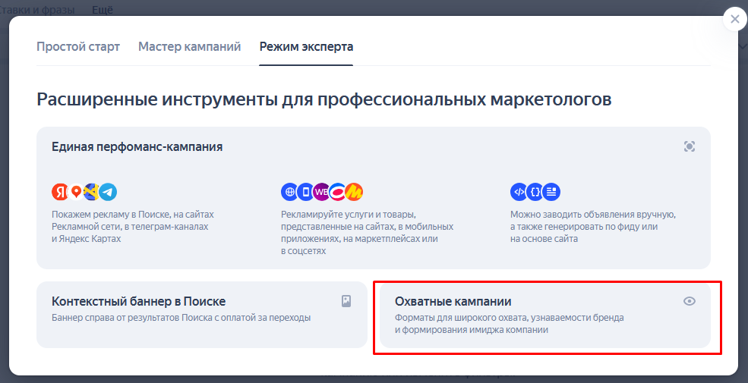Open Контекстный баннер в Поиске card
This screenshot has height=383, width=748.
click(202, 315)
